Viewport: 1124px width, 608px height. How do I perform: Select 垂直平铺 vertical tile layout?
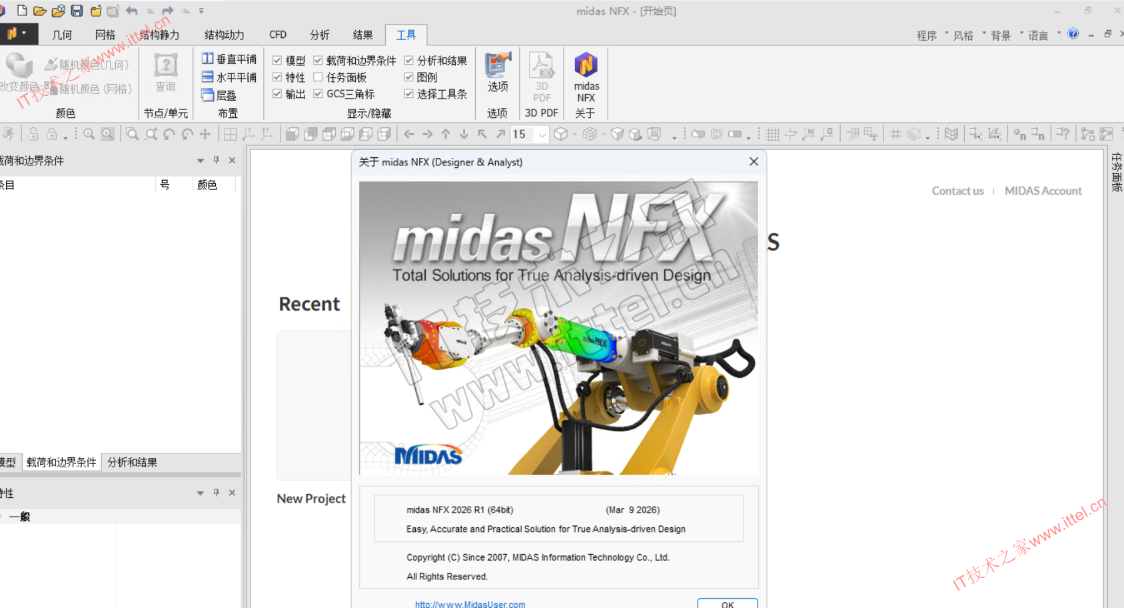[x=229, y=59]
